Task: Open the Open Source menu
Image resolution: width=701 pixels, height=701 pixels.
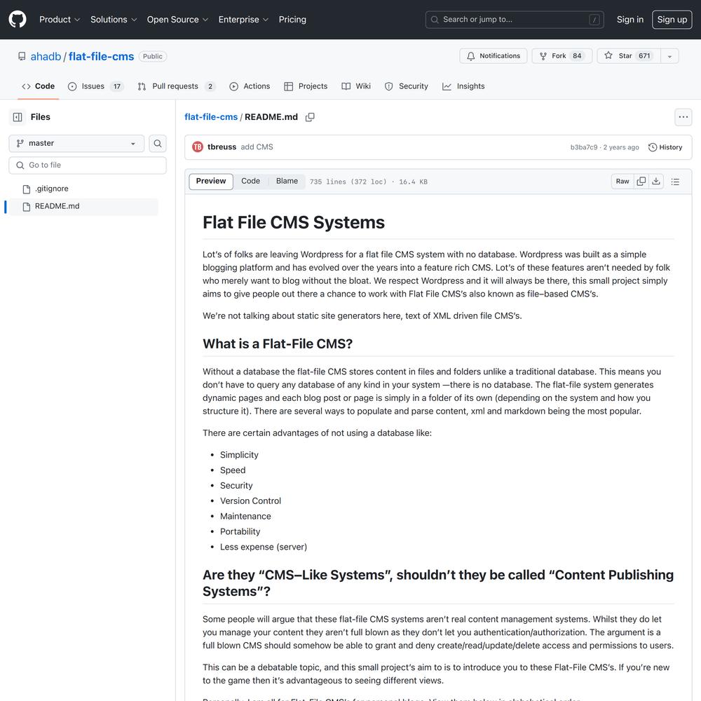Action: (x=177, y=20)
